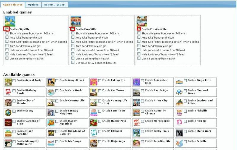Click the Mafia Wars game icon

(179, 133)
